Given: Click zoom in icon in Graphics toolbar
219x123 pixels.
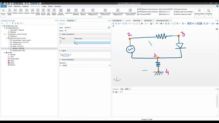Looking at the screenshot, I should [x=113, y=24].
